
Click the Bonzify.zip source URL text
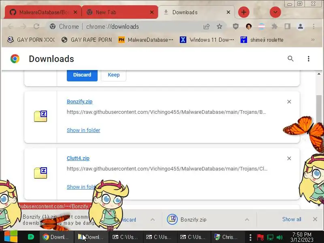pos(166,112)
